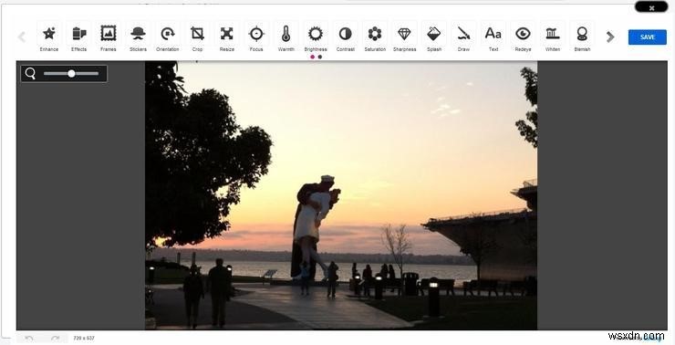Switch to second toolbar page dot

[x=319, y=57]
